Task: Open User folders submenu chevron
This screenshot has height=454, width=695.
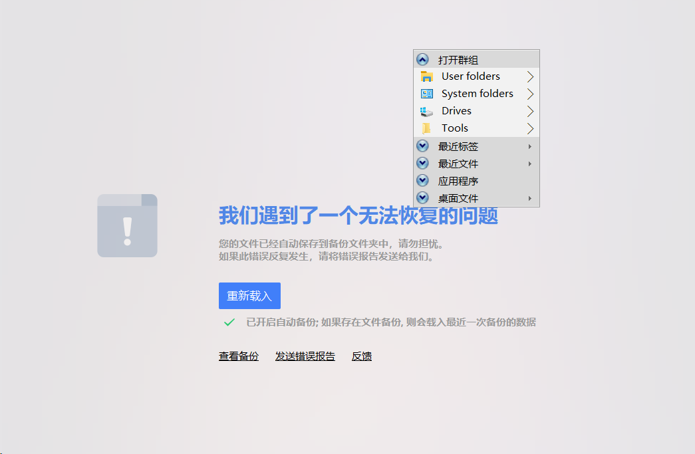Action: (530, 76)
